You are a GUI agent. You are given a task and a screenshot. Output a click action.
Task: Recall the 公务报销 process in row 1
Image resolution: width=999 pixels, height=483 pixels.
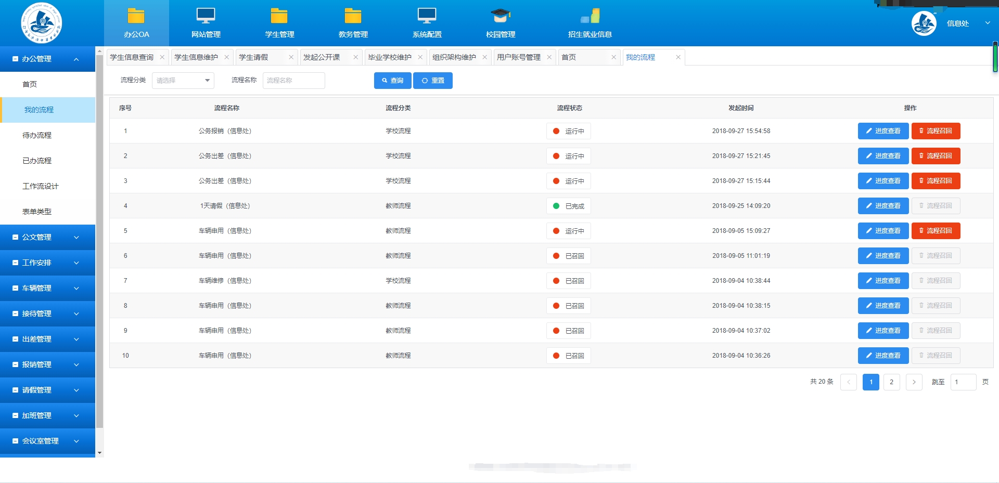936,131
